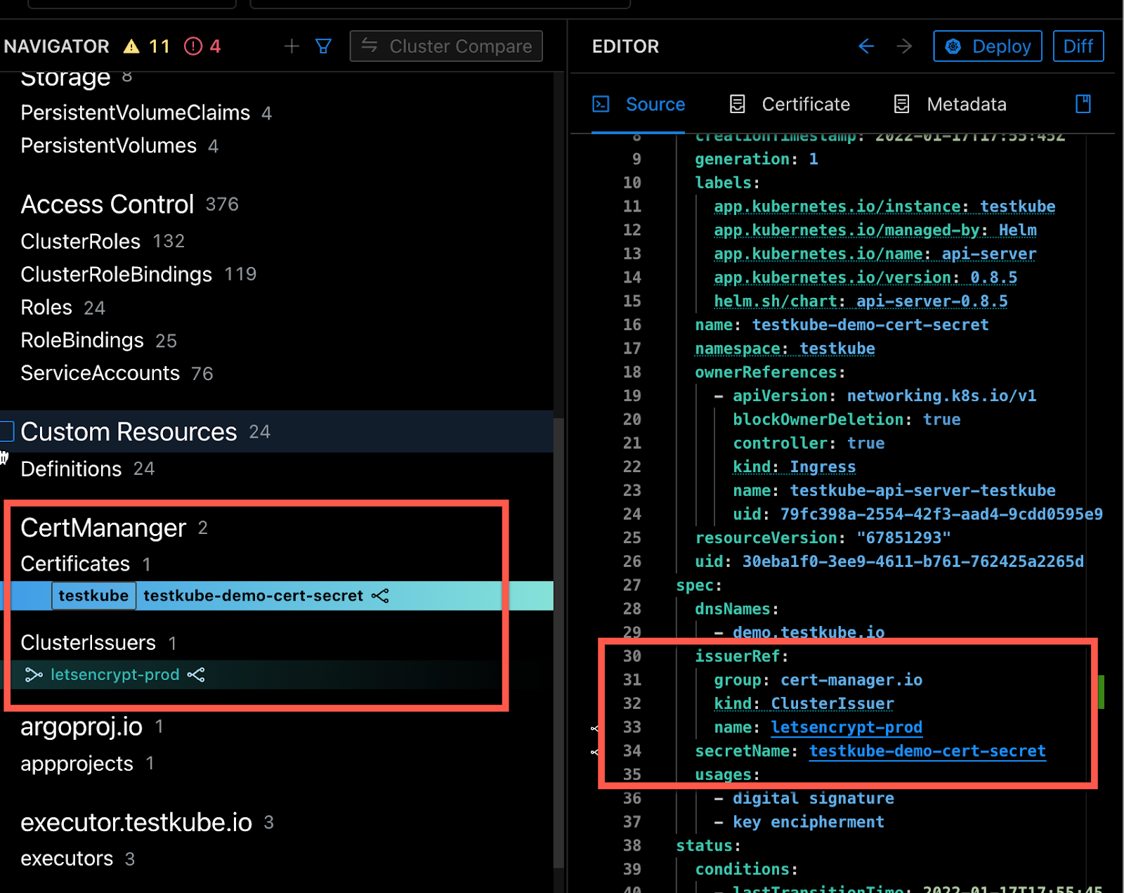Click the outgoing refs icon after letsencrypt-prod

tap(196, 674)
